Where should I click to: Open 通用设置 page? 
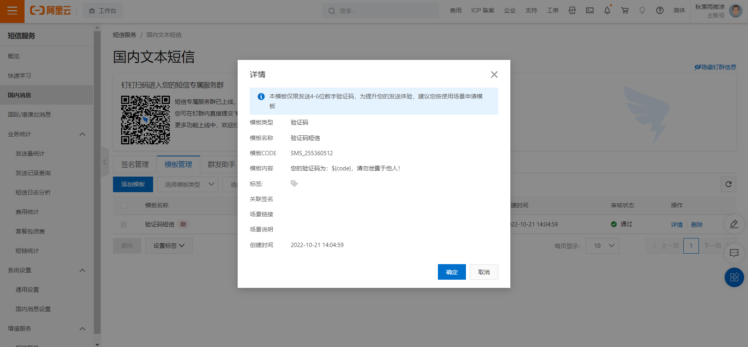click(x=27, y=289)
